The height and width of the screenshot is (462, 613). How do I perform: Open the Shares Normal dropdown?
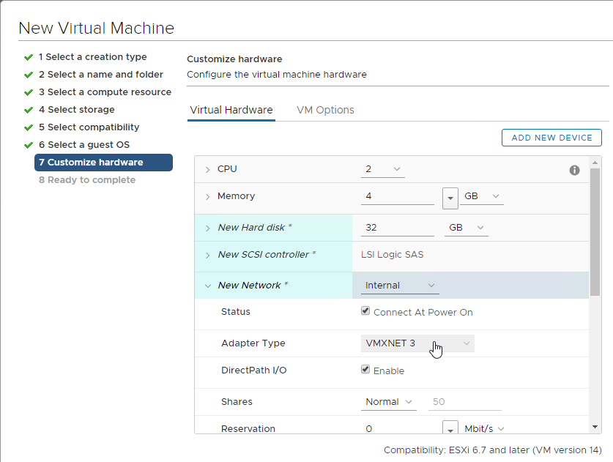coord(389,402)
